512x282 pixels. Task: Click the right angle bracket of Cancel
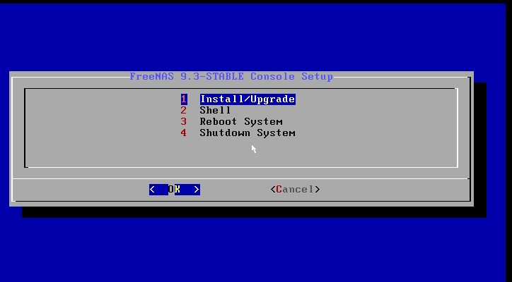point(317,189)
